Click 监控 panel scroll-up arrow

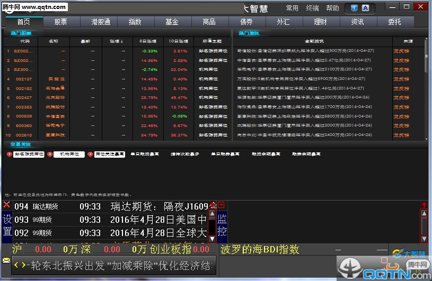(424, 213)
